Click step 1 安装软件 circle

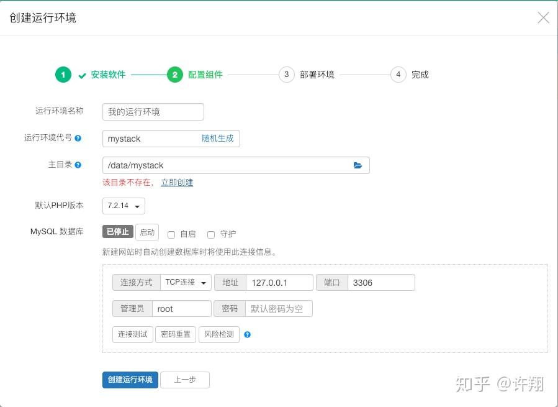[x=63, y=75]
